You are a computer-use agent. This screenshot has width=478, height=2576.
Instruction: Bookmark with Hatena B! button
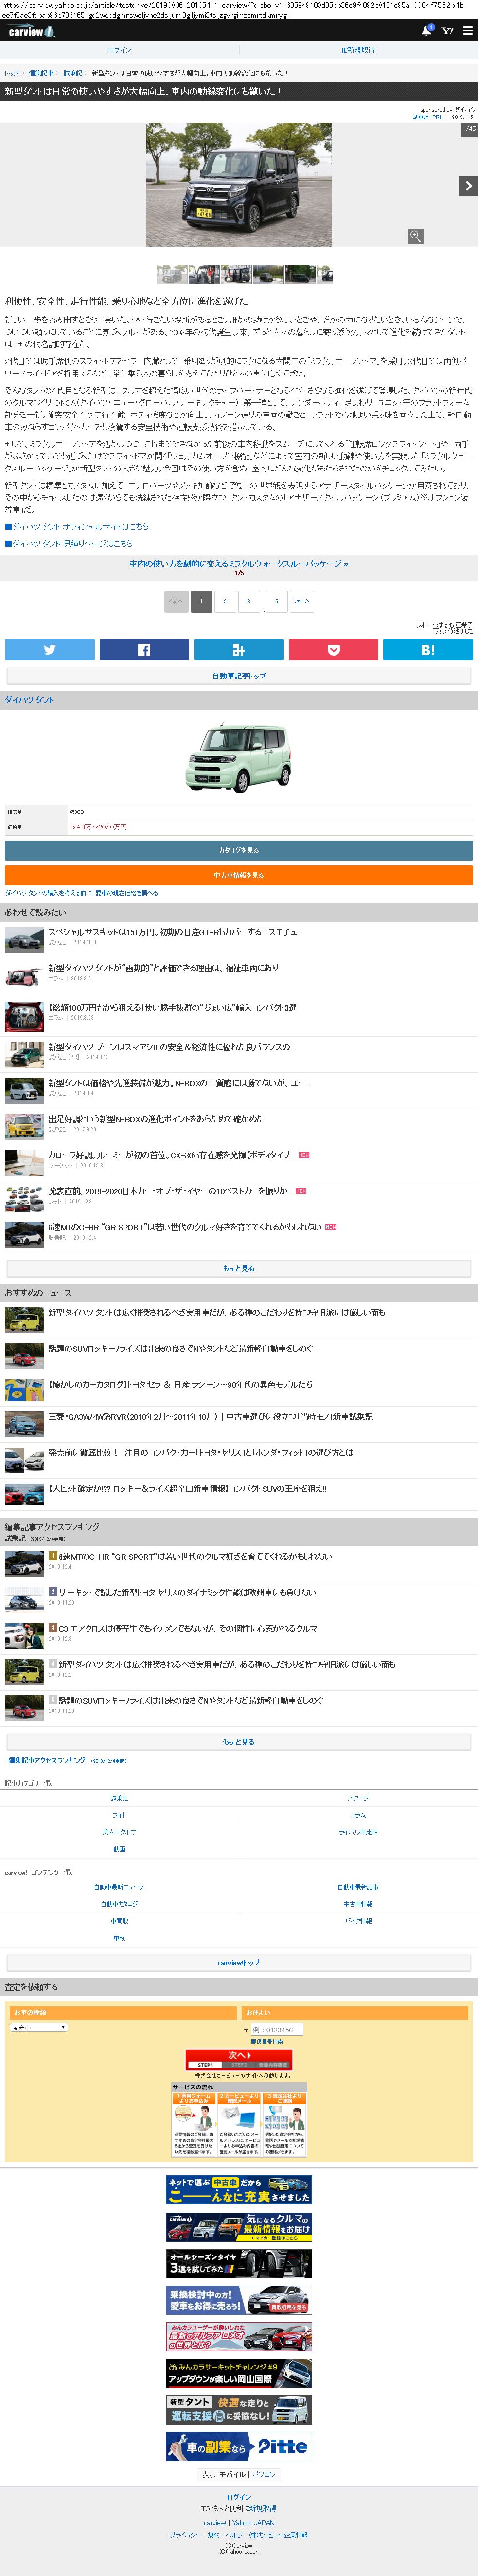click(428, 649)
